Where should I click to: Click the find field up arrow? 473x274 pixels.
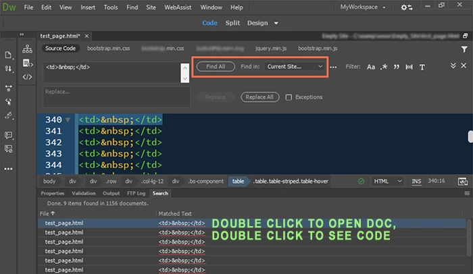tap(185, 67)
